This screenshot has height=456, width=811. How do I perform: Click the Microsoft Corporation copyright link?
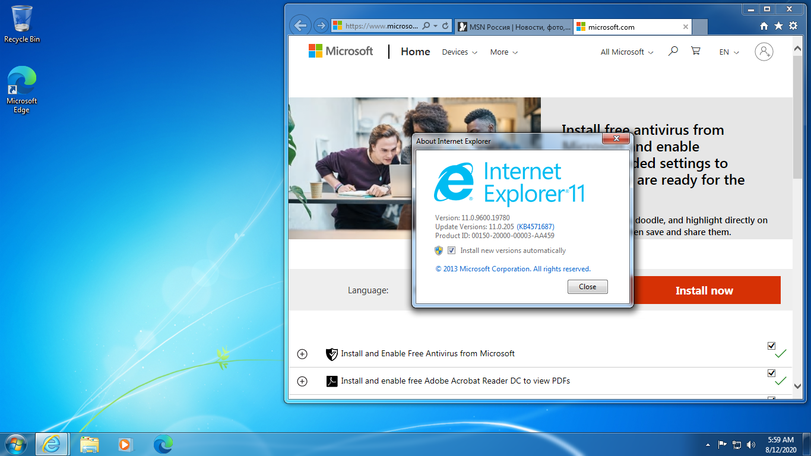coord(513,269)
